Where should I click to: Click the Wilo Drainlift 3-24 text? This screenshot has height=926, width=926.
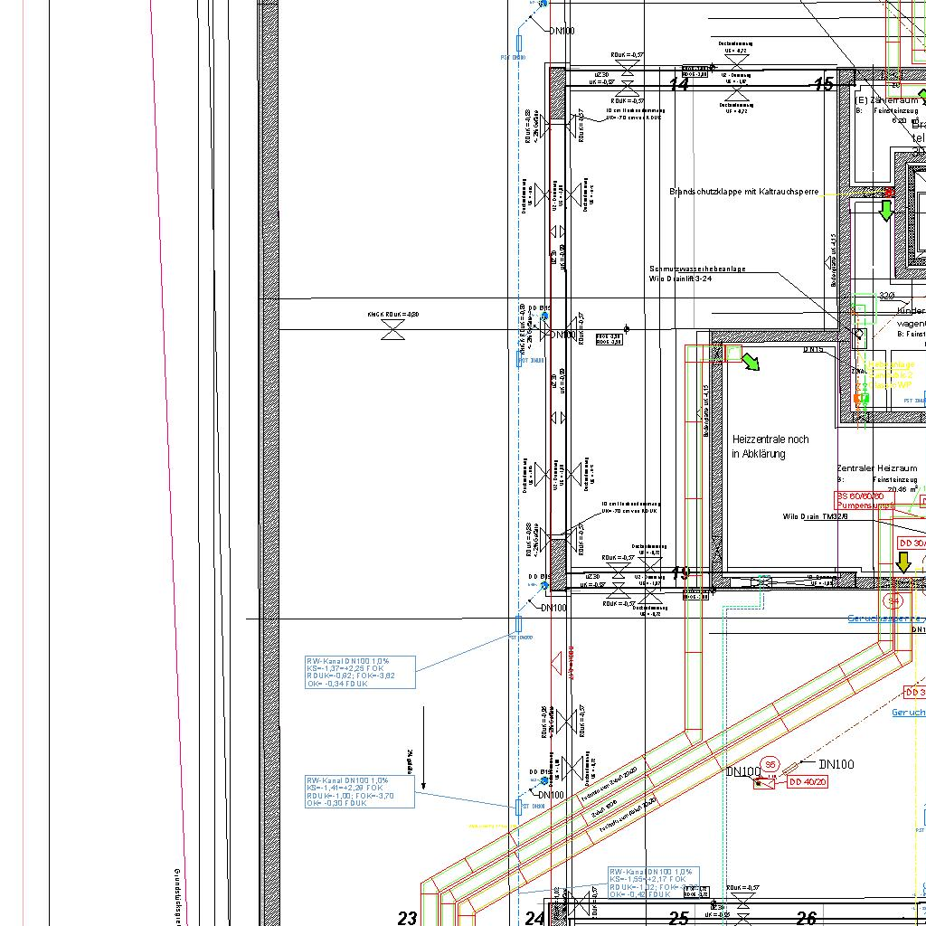680,279
